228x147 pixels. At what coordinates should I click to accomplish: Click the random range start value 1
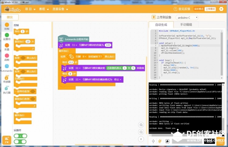click(125, 68)
